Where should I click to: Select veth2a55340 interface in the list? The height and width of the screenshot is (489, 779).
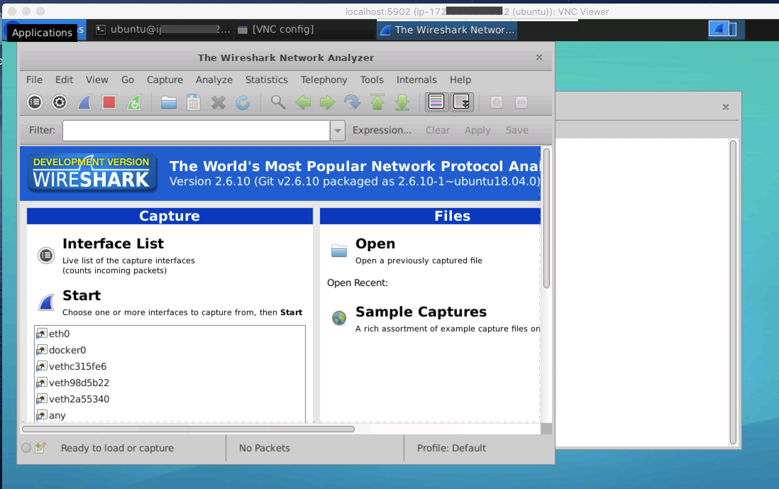pos(170,399)
